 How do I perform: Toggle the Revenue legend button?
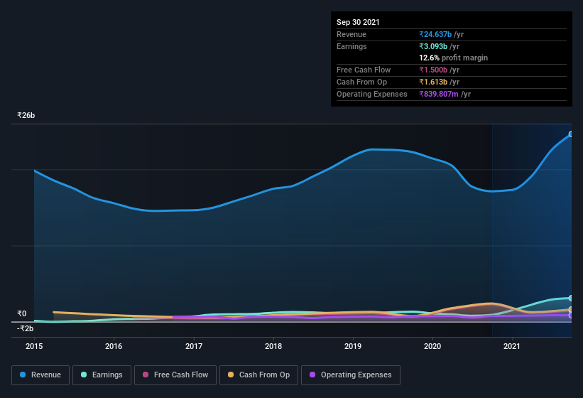pos(40,375)
